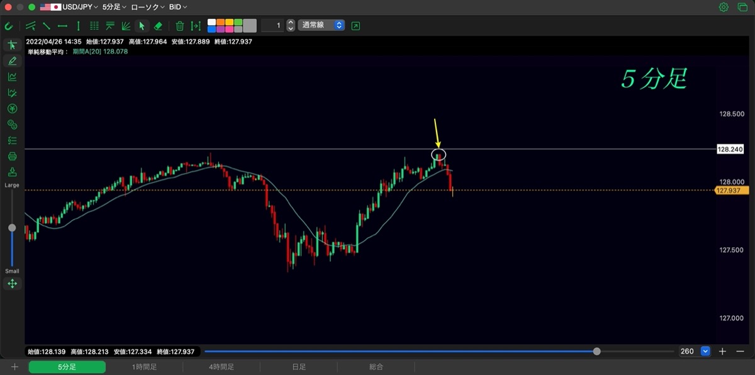The height and width of the screenshot is (375, 755).
Task: Click the pop-out arrow icon in toolbar
Action: point(356,26)
